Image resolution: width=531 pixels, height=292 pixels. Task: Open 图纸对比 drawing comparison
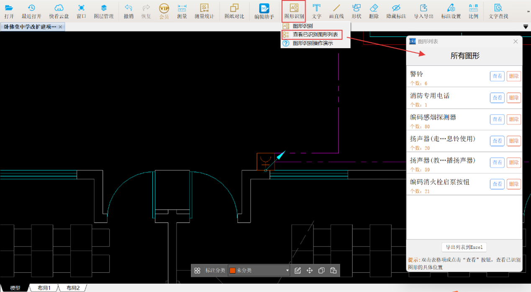234,11
